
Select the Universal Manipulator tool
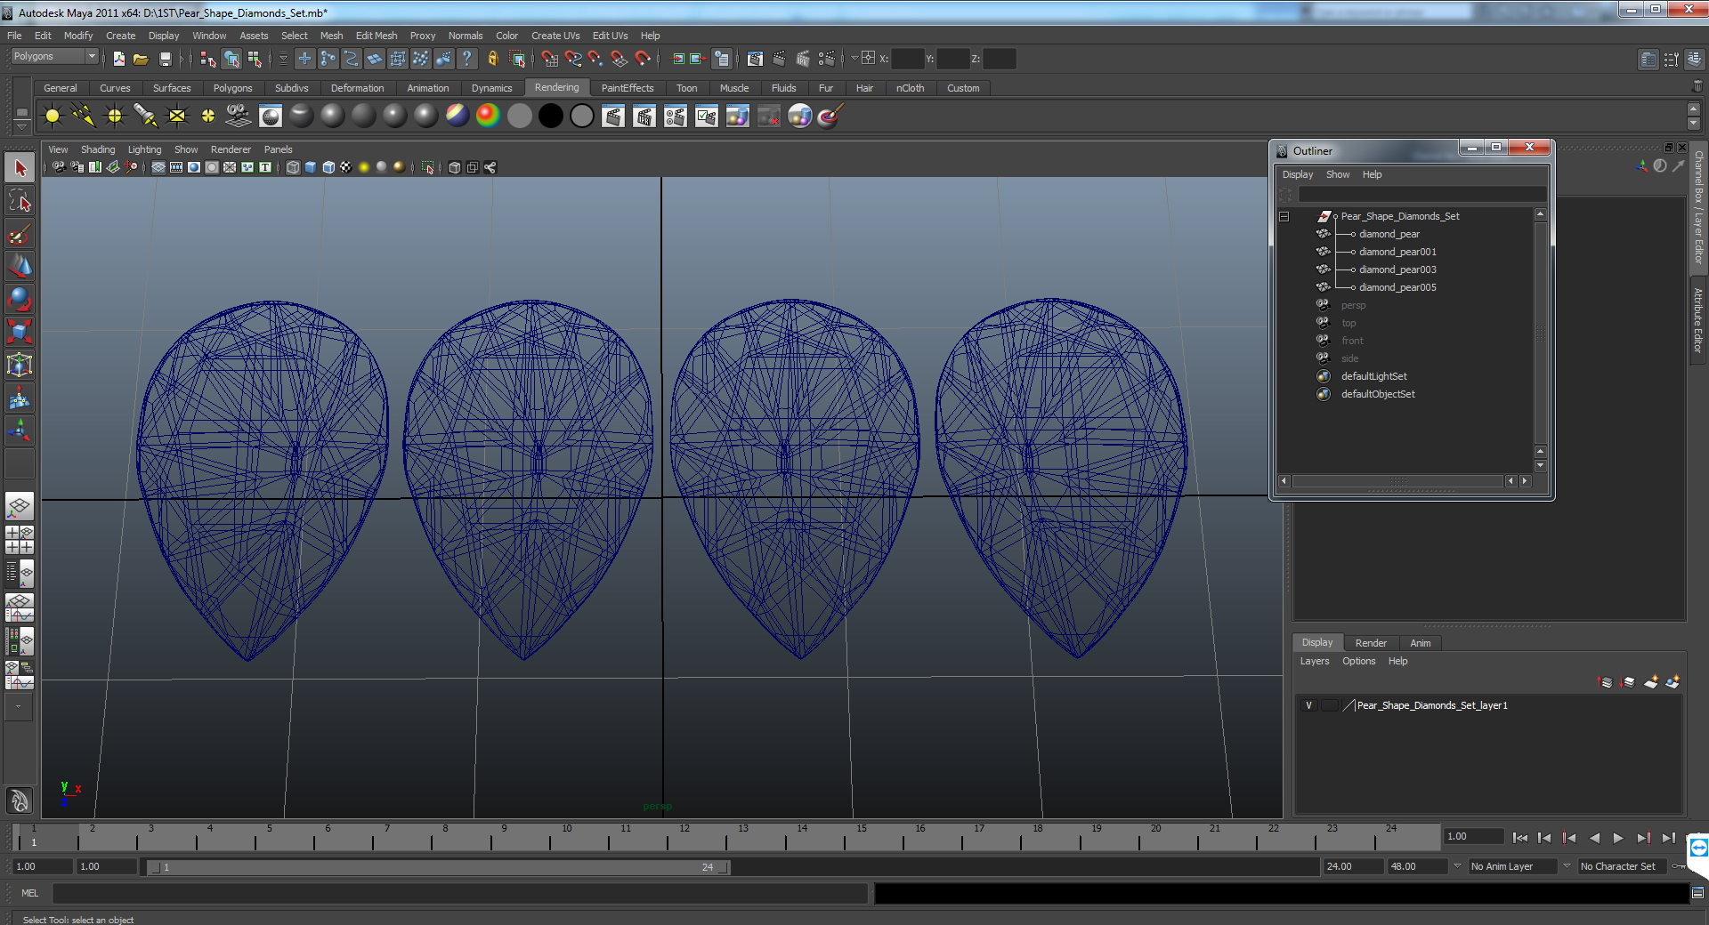tap(20, 365)
